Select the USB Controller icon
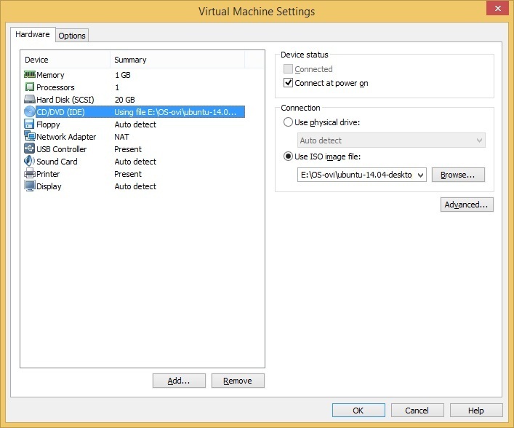 click(30, 148)
